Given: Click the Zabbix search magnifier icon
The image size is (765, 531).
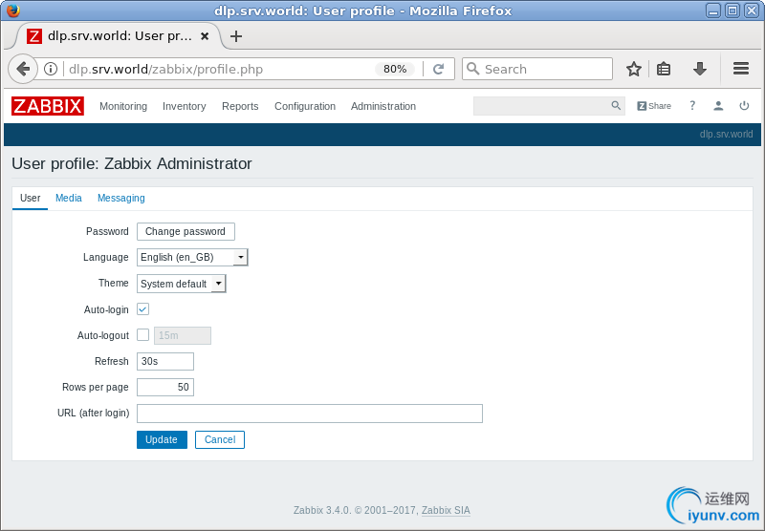Looking at the screenshot, I should [616, 105].
